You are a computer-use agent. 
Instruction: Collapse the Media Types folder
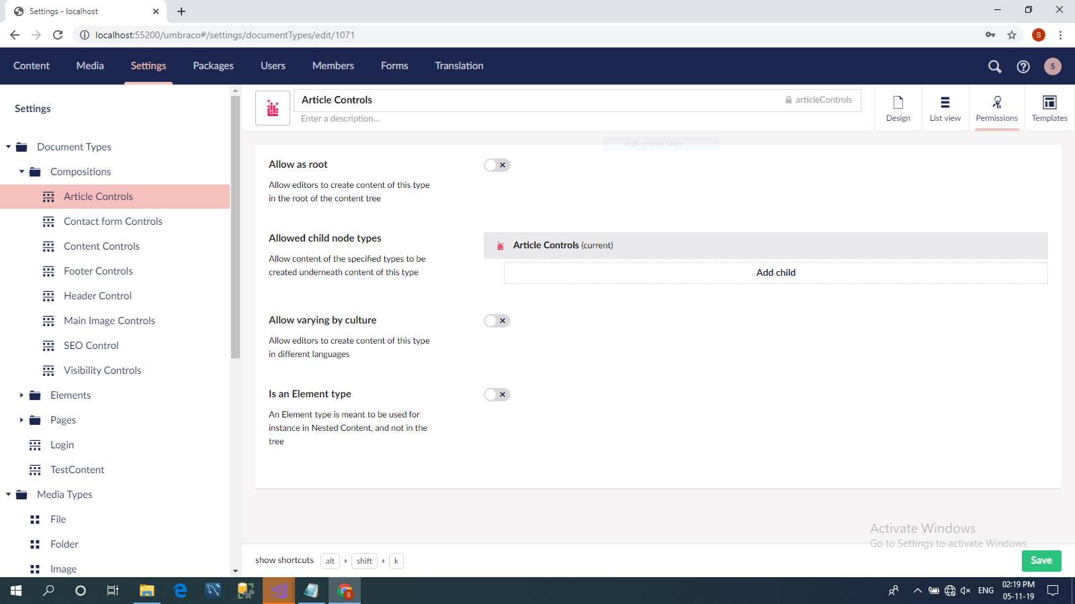(x=8, y=495)
